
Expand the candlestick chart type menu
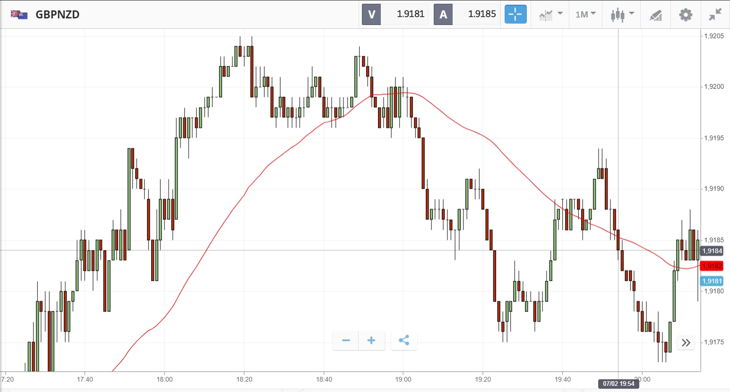pyautogui.click(x=622, y=15)
